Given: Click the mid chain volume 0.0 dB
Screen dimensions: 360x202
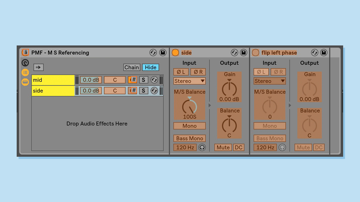Looking at the screenshot, I should point(91,80).
